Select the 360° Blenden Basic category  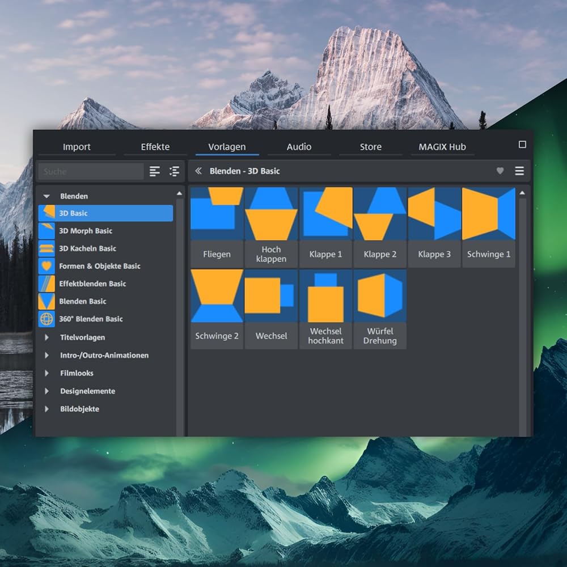91,319
